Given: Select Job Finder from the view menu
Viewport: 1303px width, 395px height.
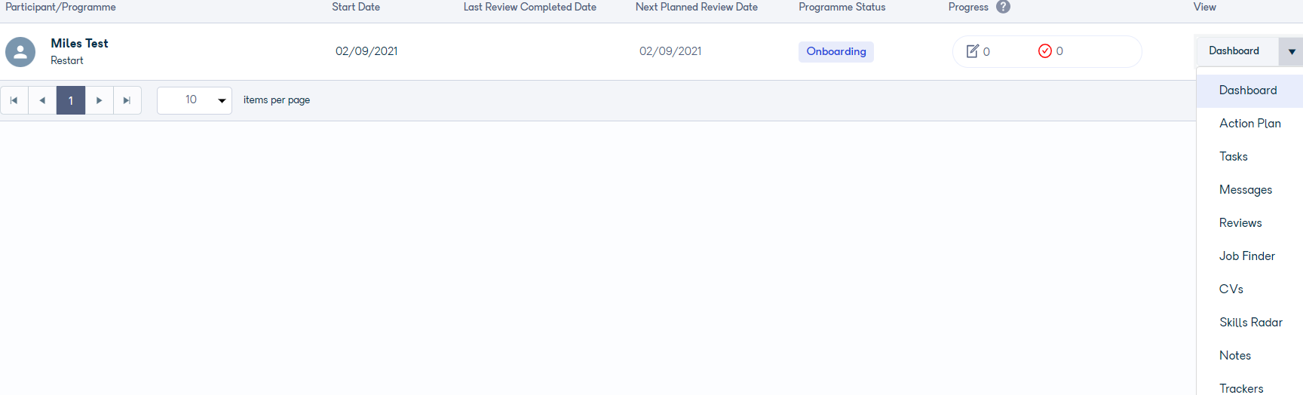Looking at the screenshot, I should coord(1247,256).
